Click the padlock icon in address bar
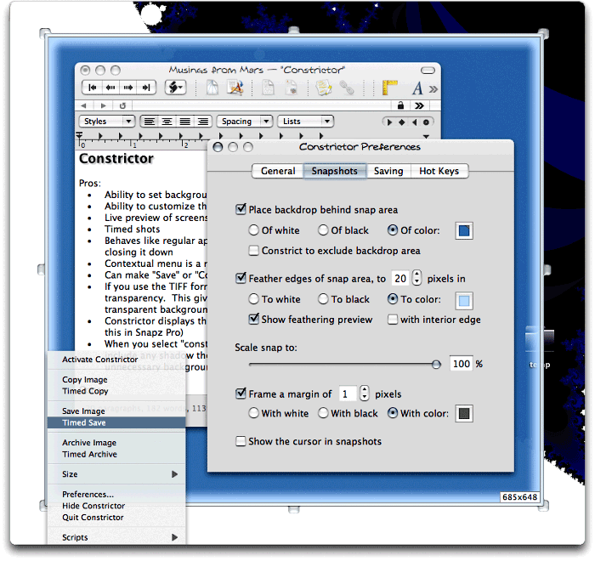The image size is (595, 561). pyautogui.click(x=400, y=105)
